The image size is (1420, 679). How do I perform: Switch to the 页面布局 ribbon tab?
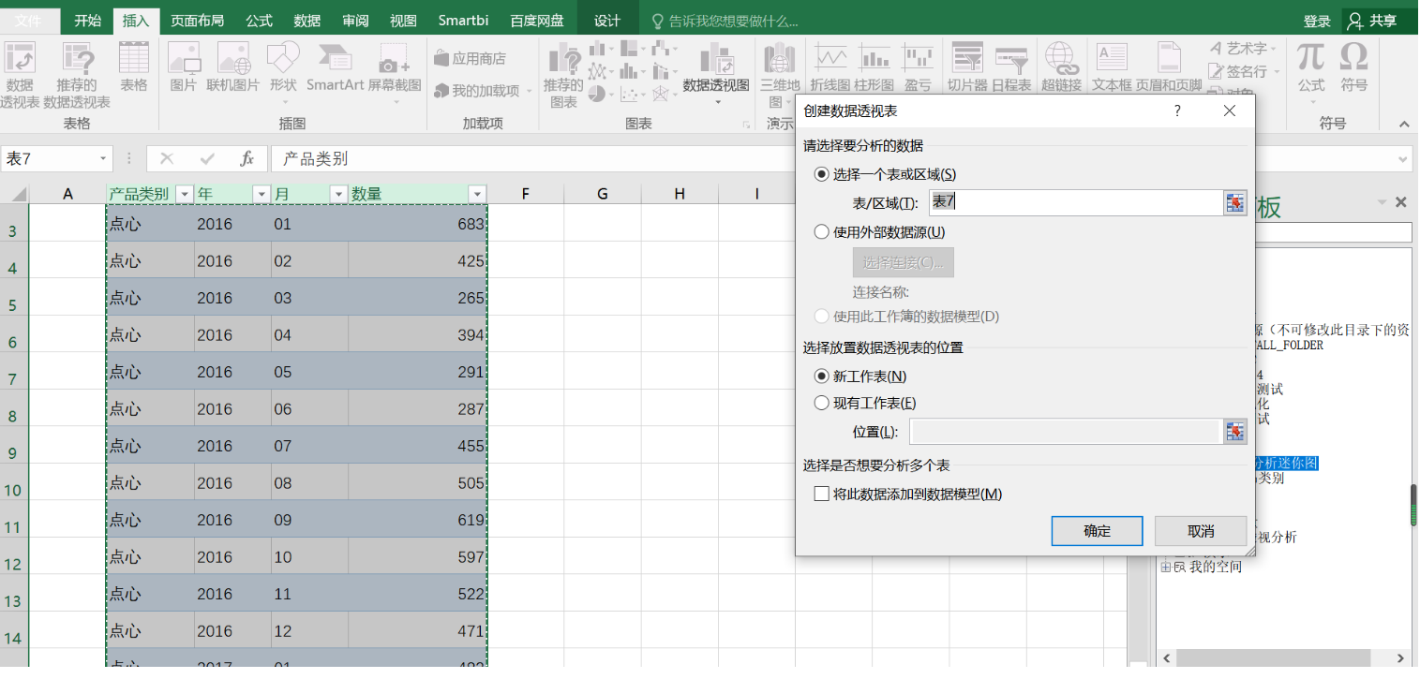pyautogui.click(x=198, y=21)
